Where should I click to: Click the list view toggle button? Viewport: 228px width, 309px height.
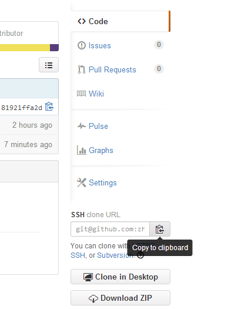coord(49,65)
